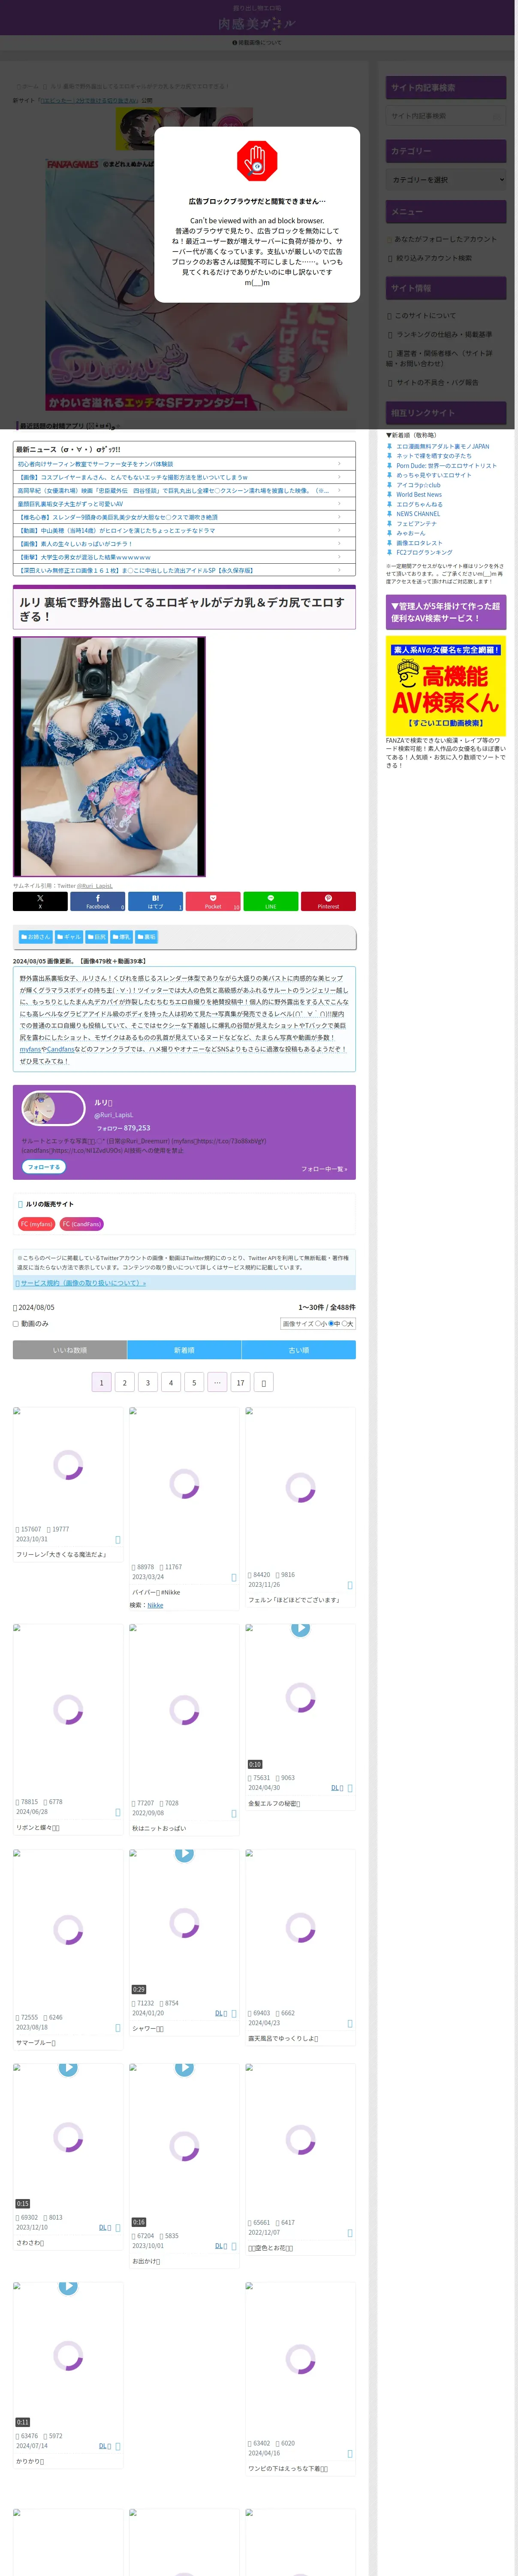Image resolution: width=518 pixels, height=2576 pixels.
Task: Sort by いいね数順 tab
Action: (70, 1350)
